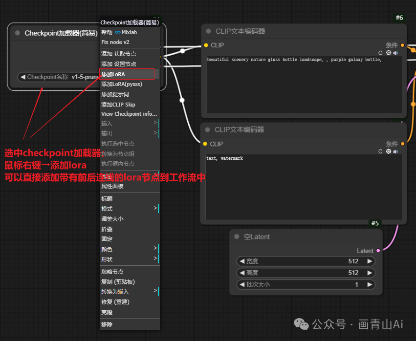Click the 高度 512 value field
Viewport: 416px width, 341px height.
[x=306, y=273]
